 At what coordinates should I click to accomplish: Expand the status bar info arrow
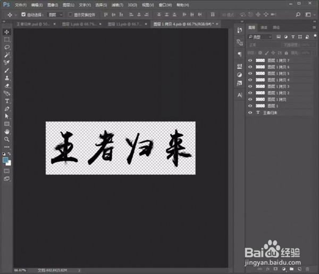(79, 270)
